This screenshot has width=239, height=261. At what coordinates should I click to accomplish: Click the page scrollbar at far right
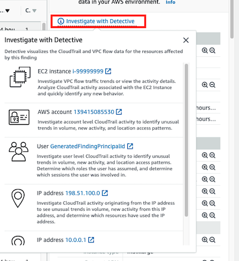click(x=232, y=19)
